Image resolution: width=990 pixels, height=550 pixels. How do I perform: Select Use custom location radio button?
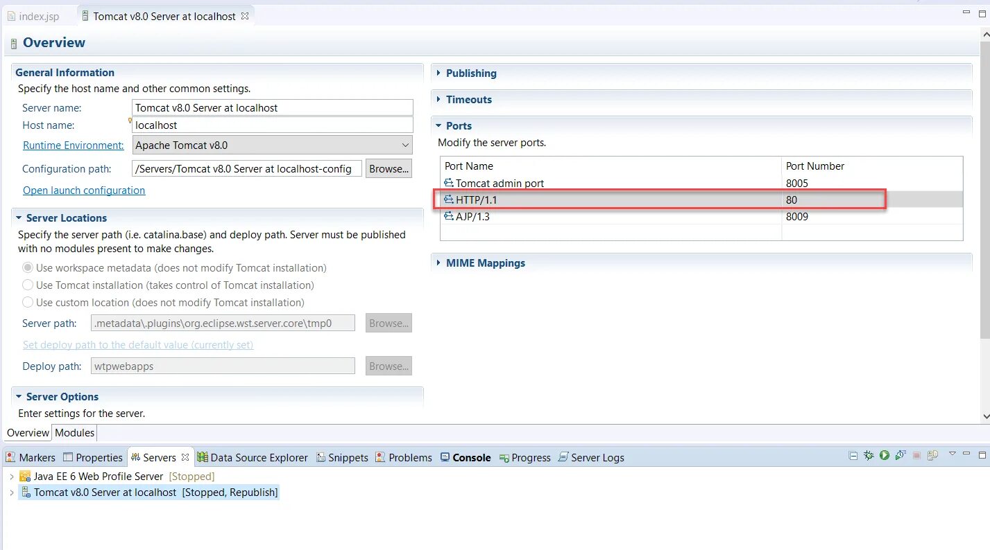tap(28, 303)
